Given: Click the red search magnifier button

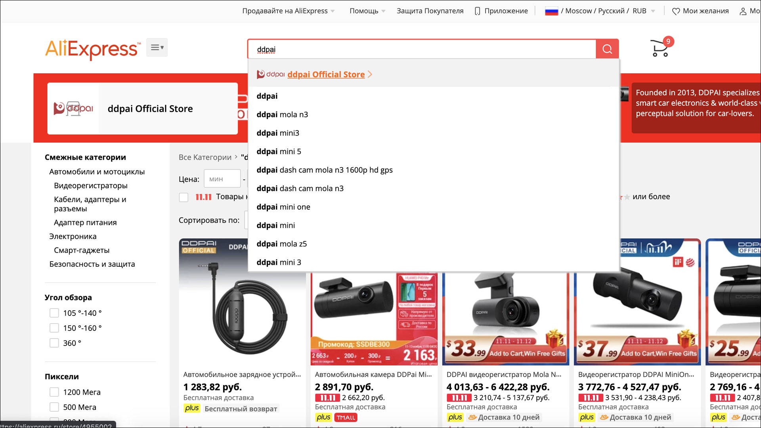Looking at the screenshot, I should 607,49.
